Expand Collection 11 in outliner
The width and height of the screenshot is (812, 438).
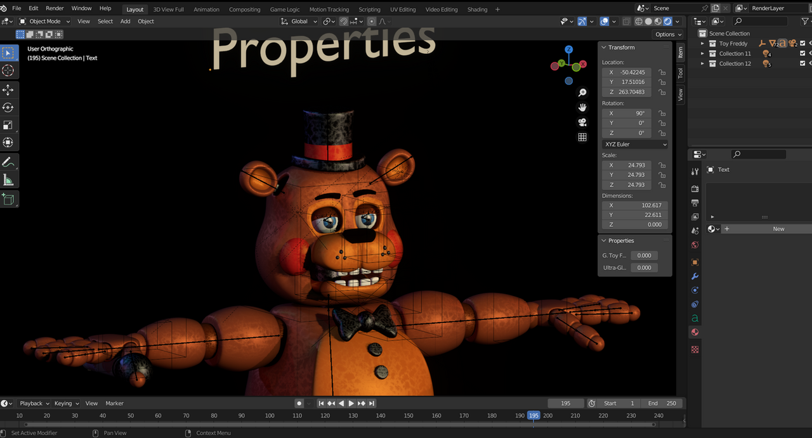point(702,54)
